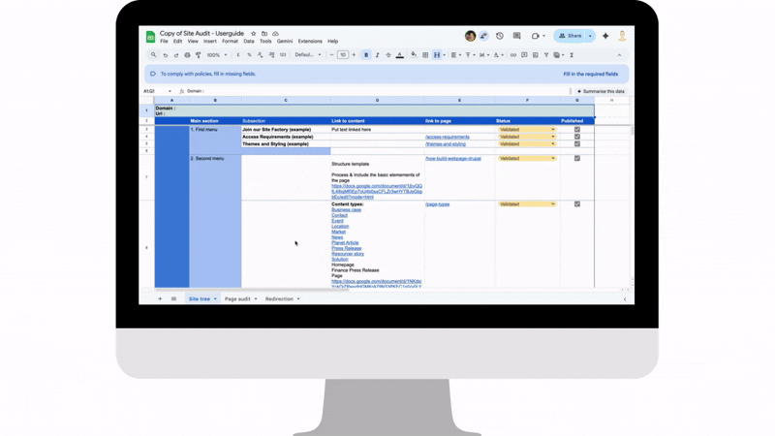Expand the Site tree tab dropdown arrow
775x436 pixels.
pos(215,299)
